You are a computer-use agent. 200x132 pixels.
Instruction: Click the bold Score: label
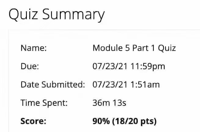(33, 121)
